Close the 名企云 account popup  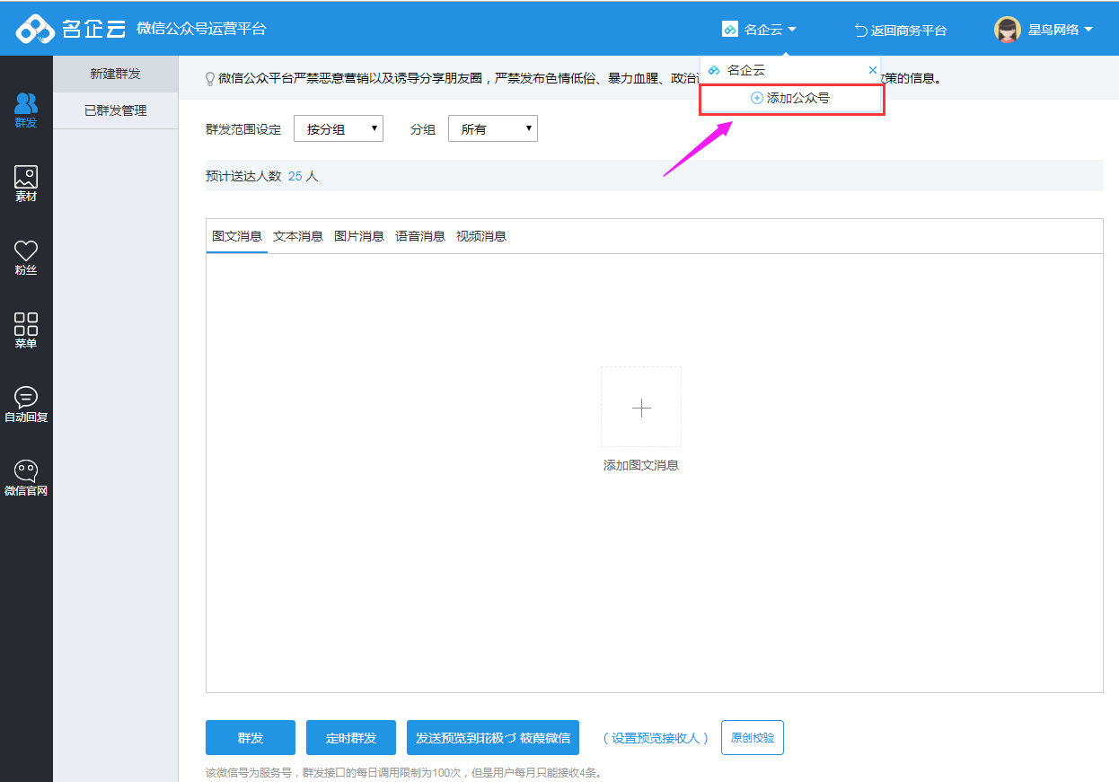click(x=872, y=70)
